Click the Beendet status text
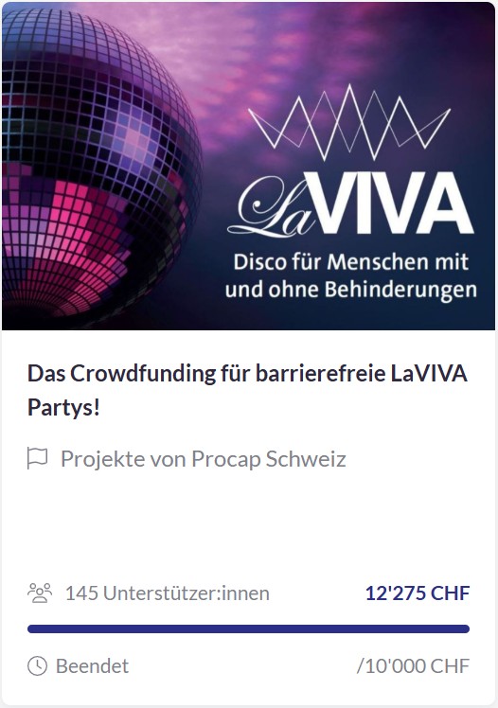 click(x=92, y=666)
